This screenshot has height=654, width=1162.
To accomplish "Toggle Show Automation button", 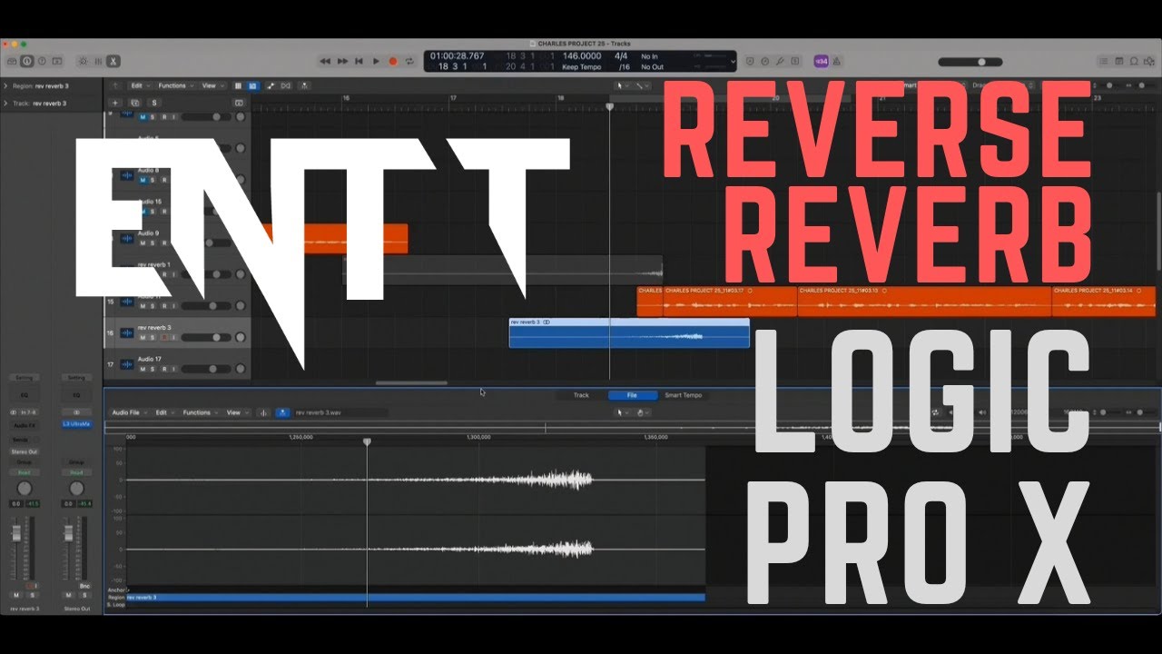I will coord(271,85).
